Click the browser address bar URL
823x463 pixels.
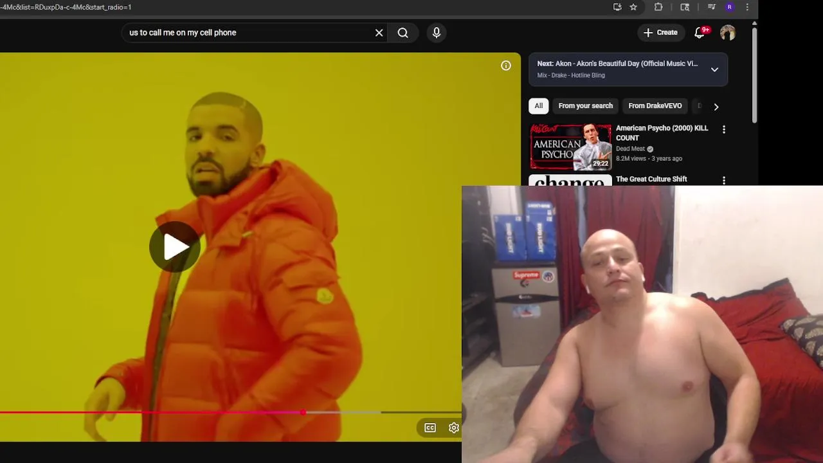pyautogui.click(x=66, y=7)
